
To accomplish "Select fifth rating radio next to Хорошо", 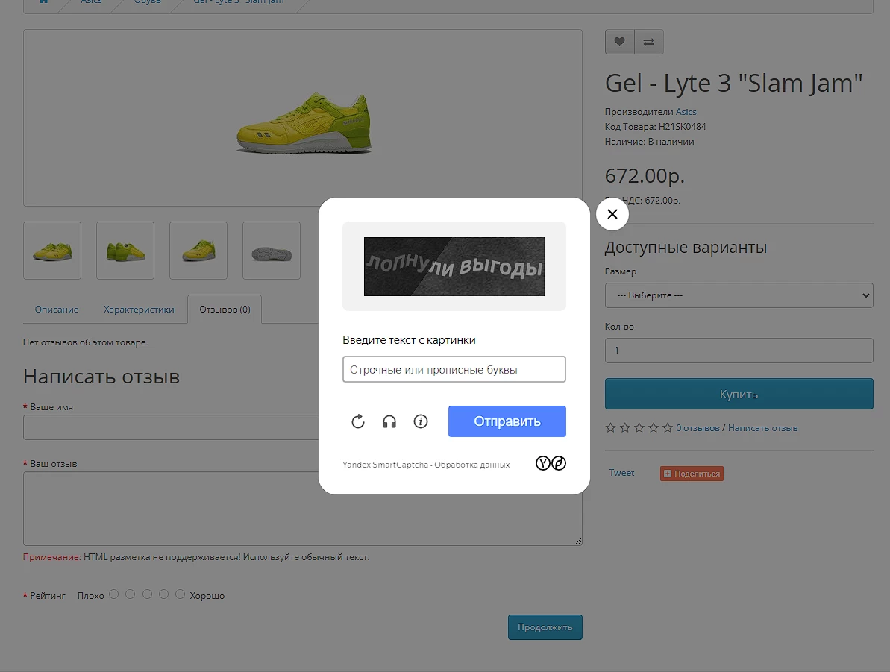I will point(180,594).
